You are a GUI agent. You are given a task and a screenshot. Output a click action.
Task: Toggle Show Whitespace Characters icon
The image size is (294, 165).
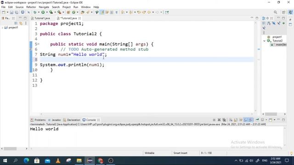pos(116,12)
